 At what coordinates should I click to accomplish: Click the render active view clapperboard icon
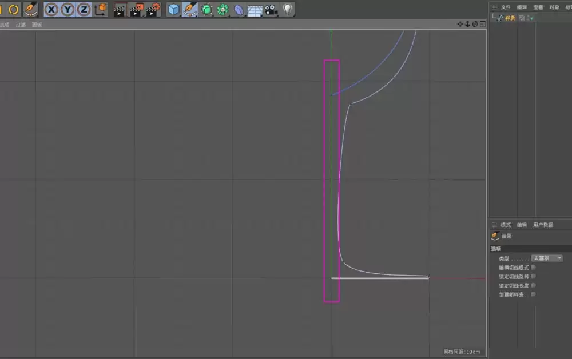[118, 9]
